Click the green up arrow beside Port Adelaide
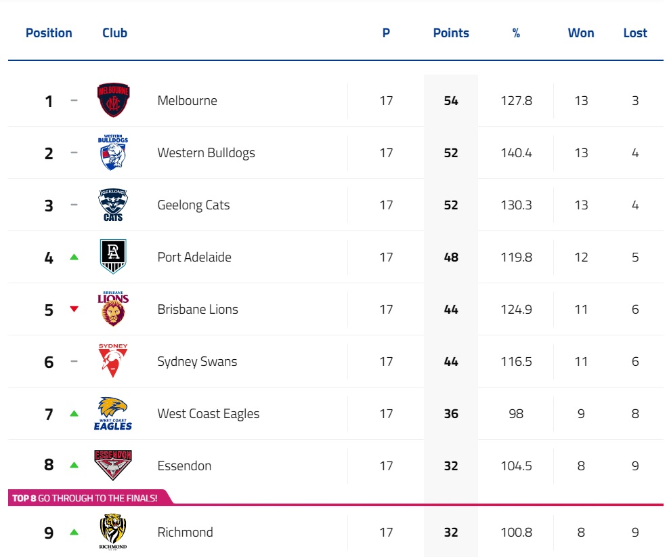Screen dimensions: 669x557 point(74,257)
